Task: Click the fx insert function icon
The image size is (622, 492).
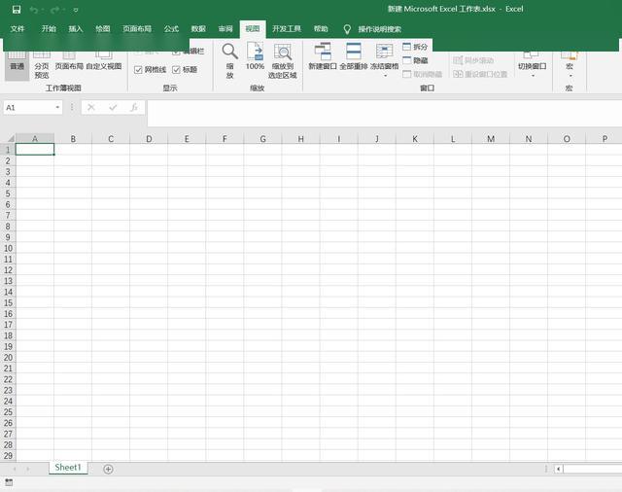Action: [x=134, y=108]
